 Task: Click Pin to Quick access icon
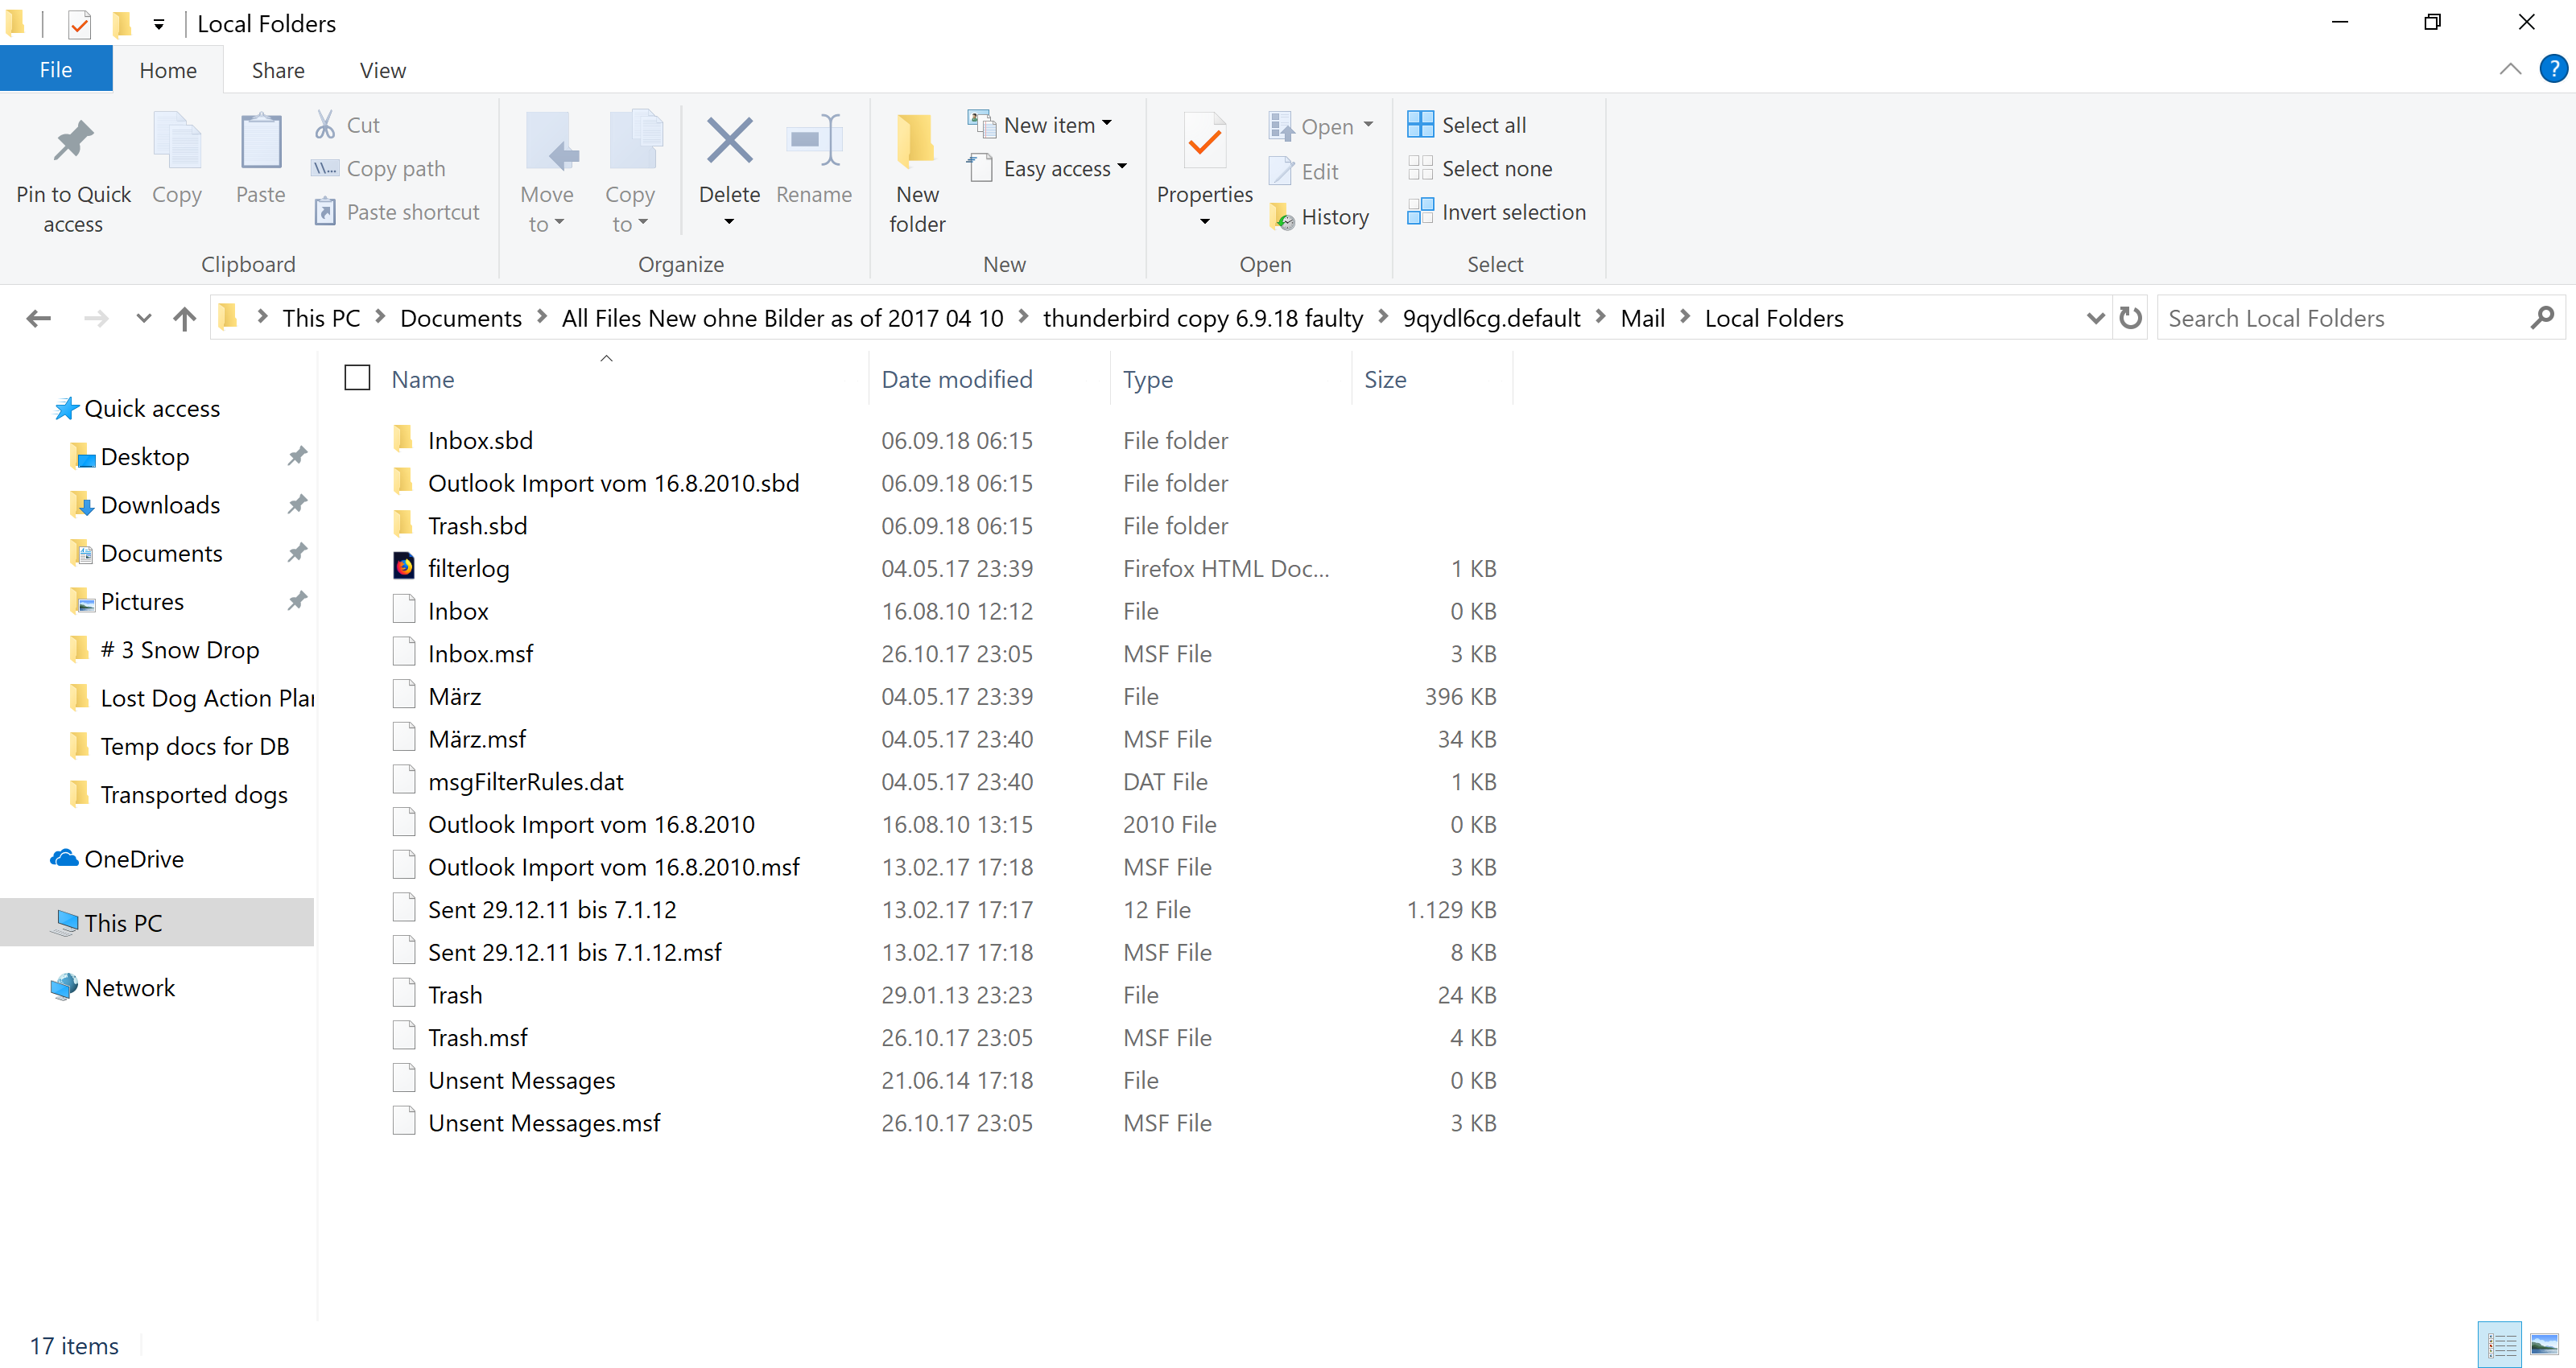[73, 142]
